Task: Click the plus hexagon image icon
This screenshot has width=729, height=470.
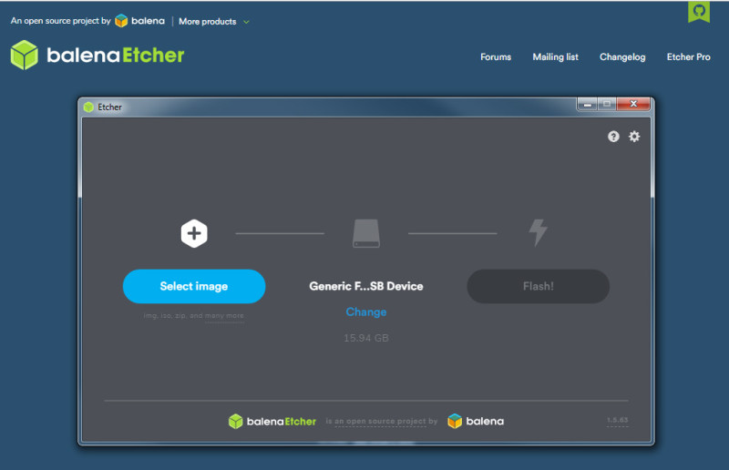Action: pos(194,233)
